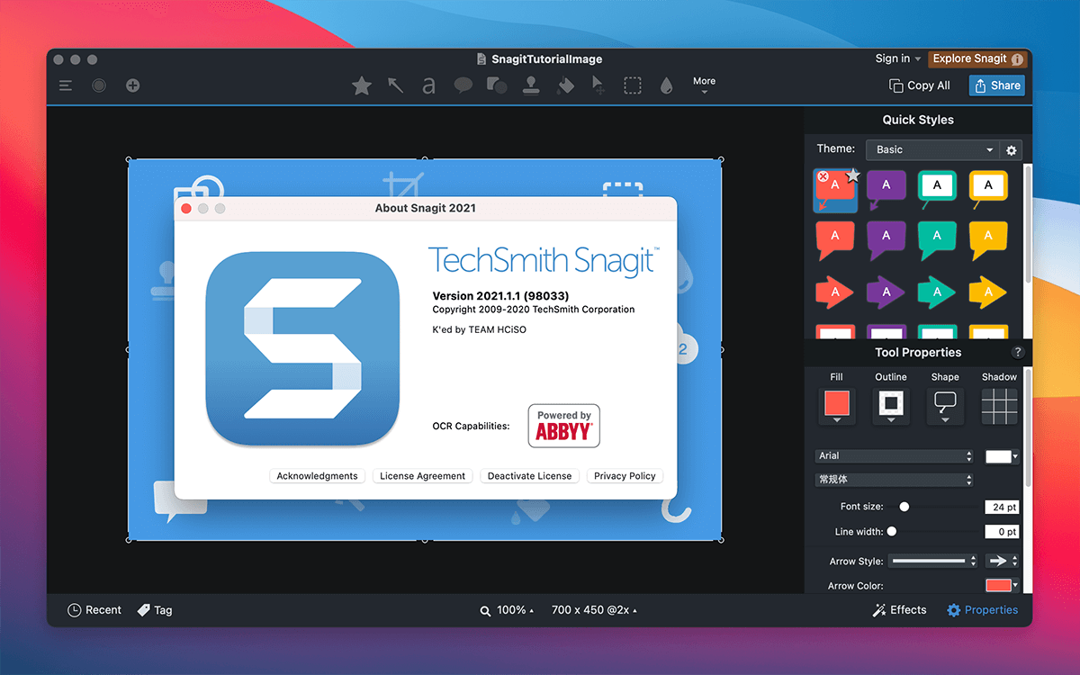Click the Deactivate License button
Viewport: 1080px width, 675px height.
529,476
